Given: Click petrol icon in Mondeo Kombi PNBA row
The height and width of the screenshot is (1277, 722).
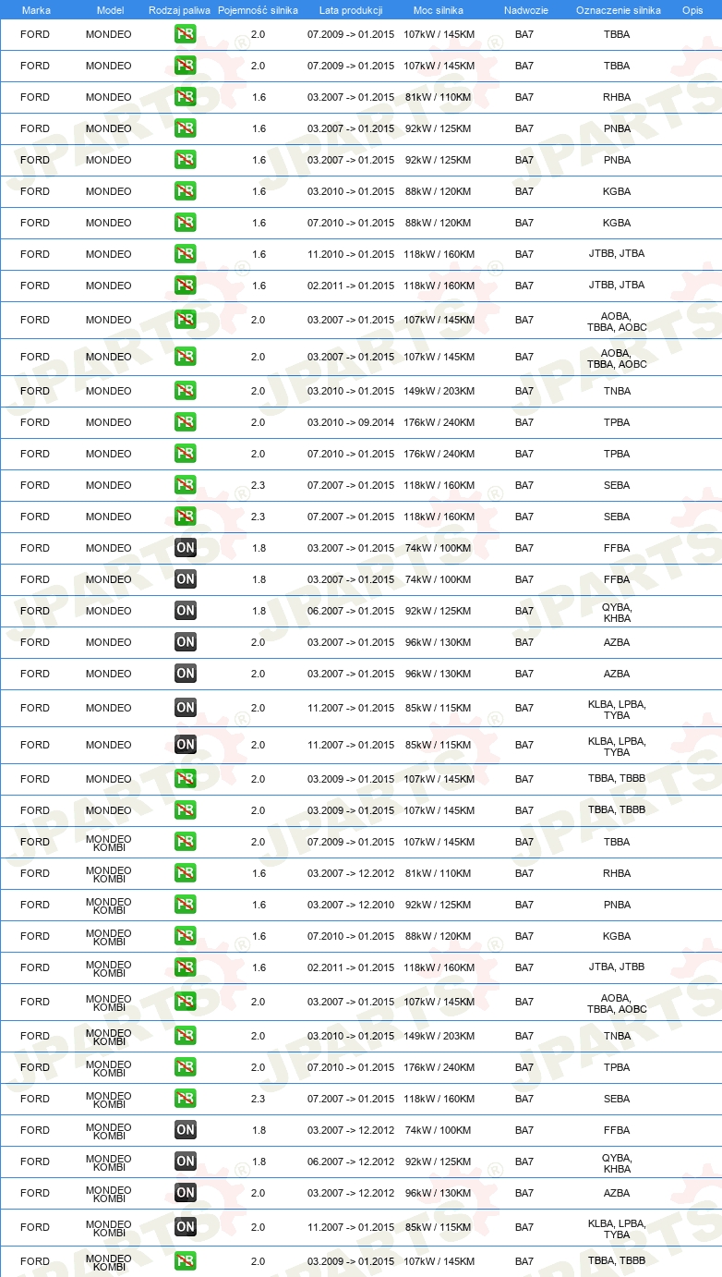Looking at the screenshot, I should tap(186, 905).
